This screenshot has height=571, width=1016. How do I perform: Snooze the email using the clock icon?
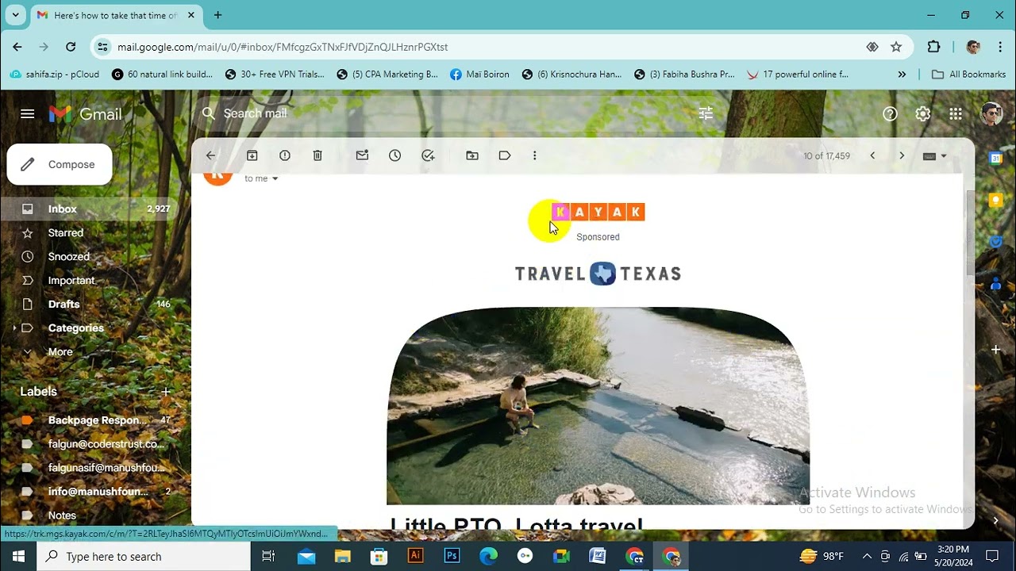pos(394,155)
